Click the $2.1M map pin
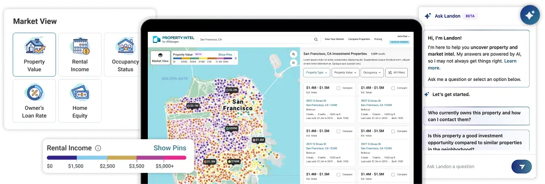This screenshot has height=184, width=545. [x=193, y=106]
